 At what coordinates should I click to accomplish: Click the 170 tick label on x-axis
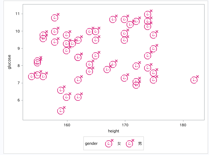pos(125,125)
